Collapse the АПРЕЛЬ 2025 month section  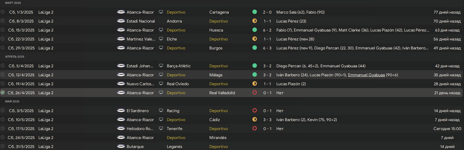15,57
